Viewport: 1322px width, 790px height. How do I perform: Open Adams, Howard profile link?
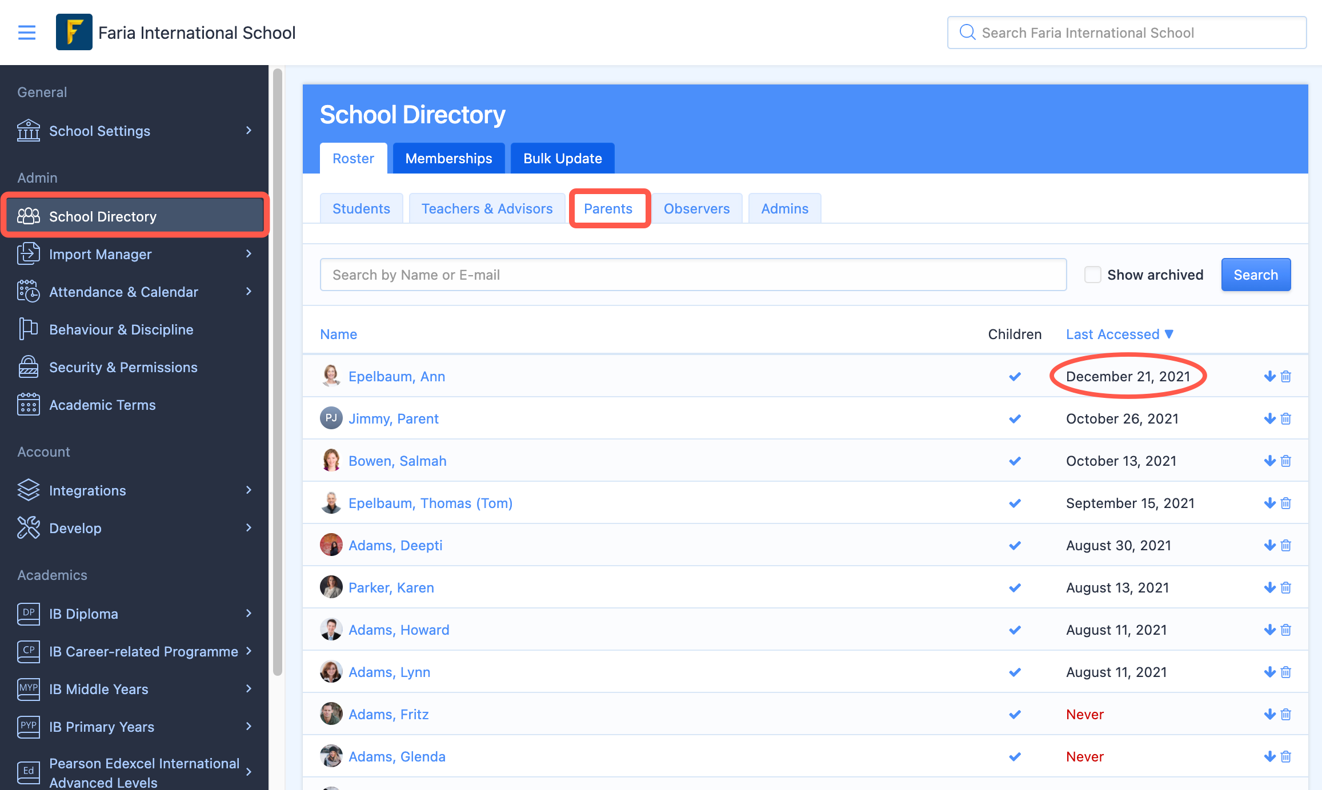click(x=399, y=630)
